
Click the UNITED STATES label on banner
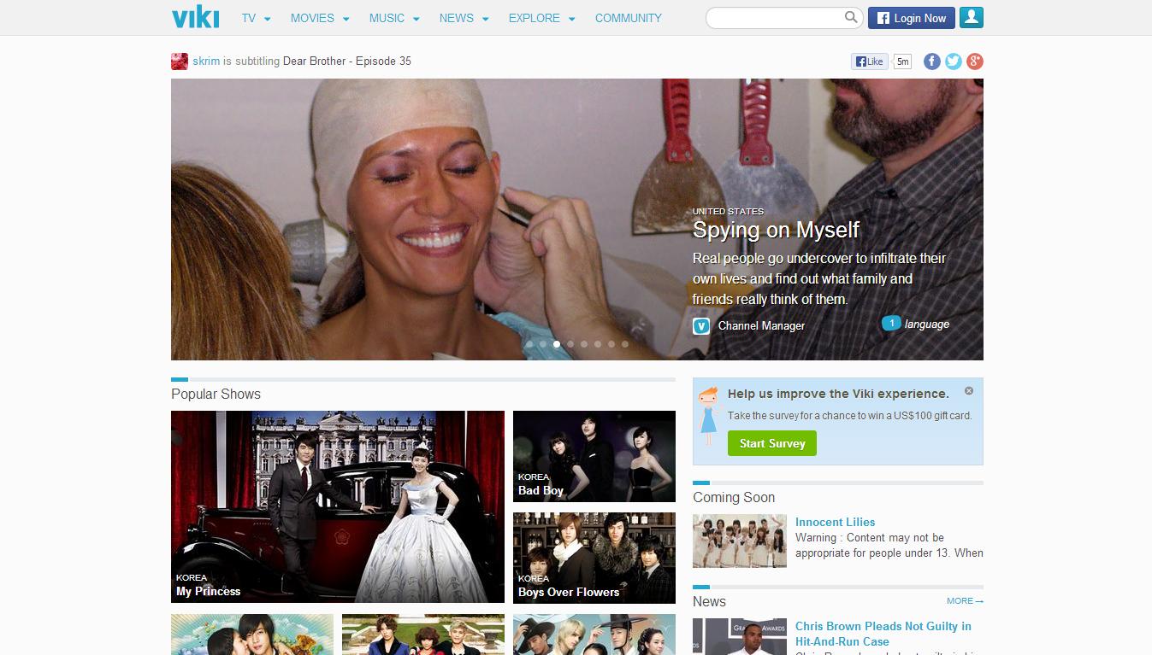[x=728, y=211]
